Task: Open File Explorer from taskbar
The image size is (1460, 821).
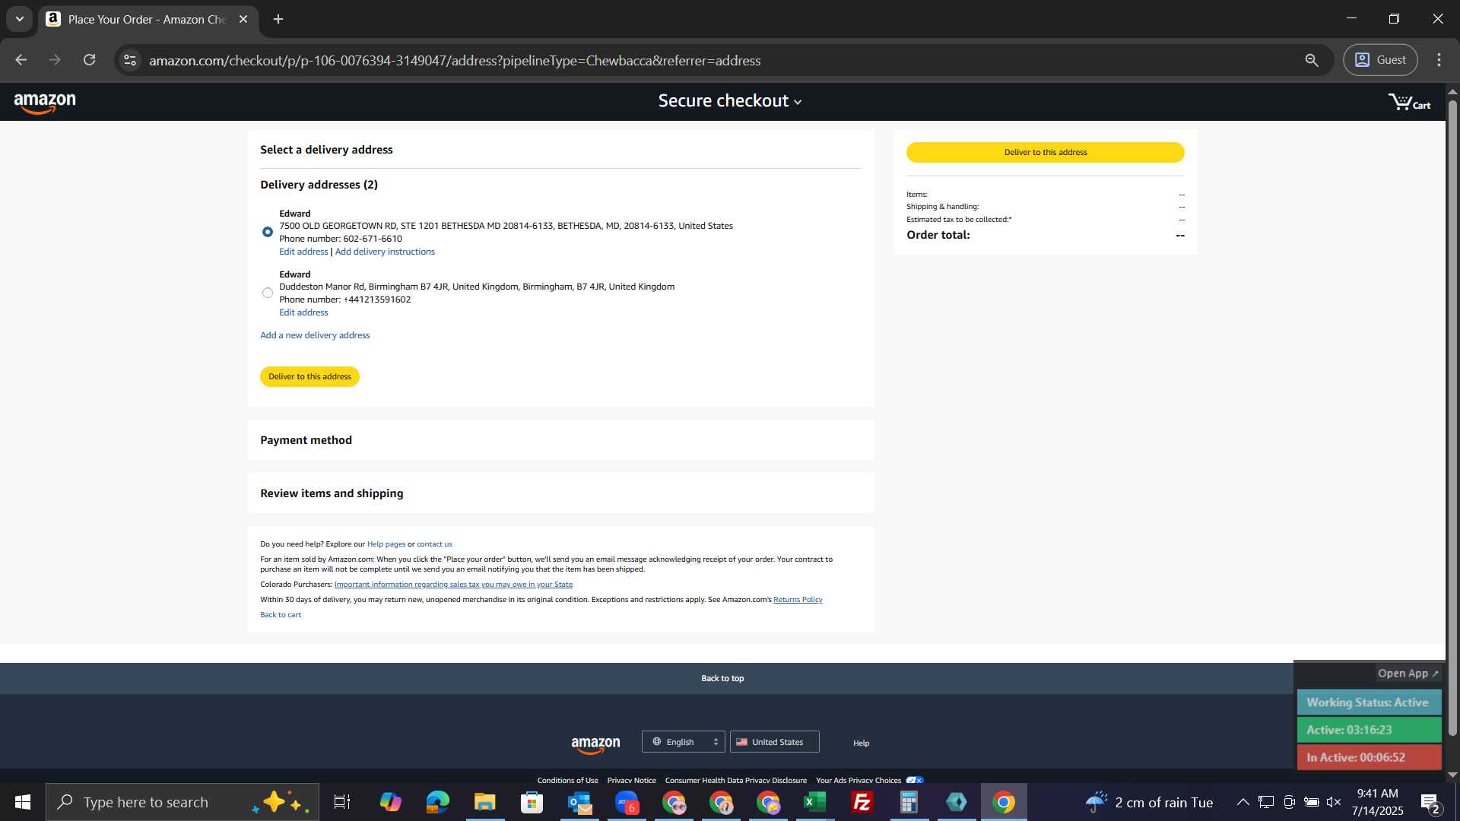Action: 484,802
